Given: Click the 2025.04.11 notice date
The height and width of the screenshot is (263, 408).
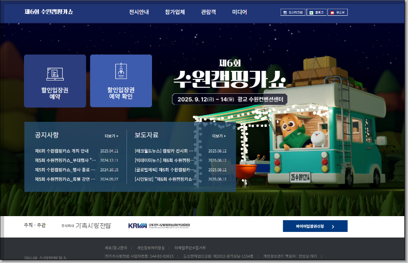Looking at the screenshot, I should (109, 151).
